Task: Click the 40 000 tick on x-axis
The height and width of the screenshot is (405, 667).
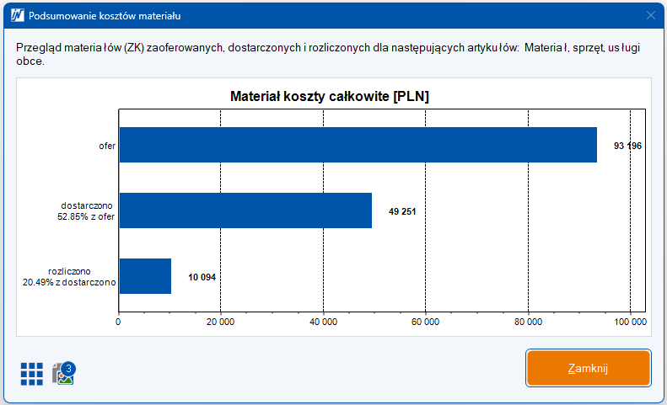Action: click(x=323, y=322)
